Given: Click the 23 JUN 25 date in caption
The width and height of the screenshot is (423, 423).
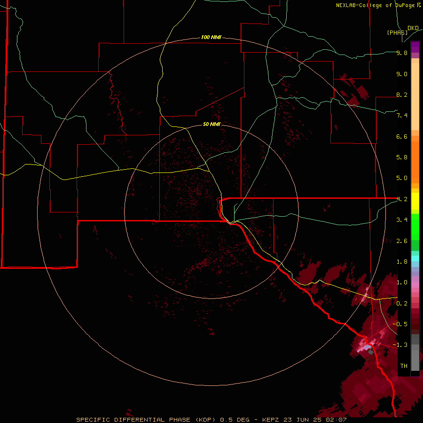Looking at the screenshot, I should 301,420.
